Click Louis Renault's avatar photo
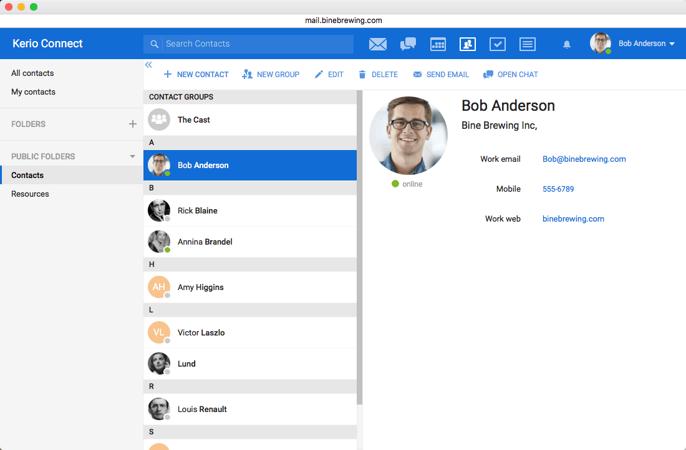 click(159, 409)
